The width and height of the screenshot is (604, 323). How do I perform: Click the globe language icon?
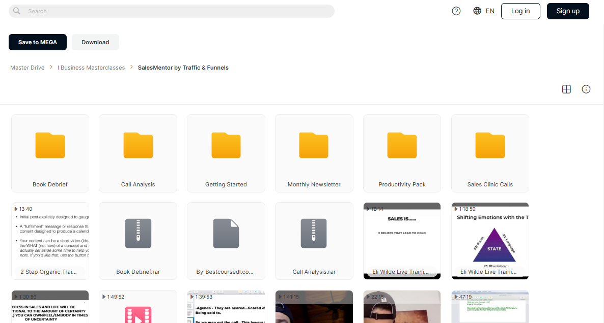(477, 11)
